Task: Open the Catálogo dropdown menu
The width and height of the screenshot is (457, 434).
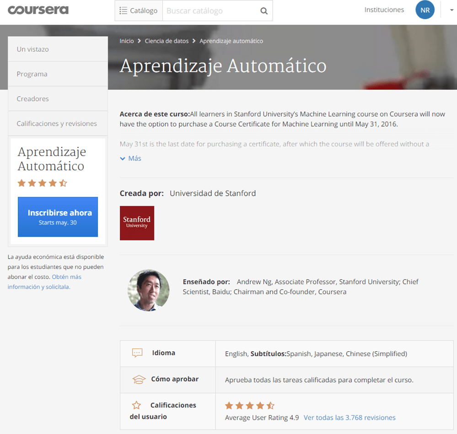Action: pyautogui.click(x=139, y=11)
